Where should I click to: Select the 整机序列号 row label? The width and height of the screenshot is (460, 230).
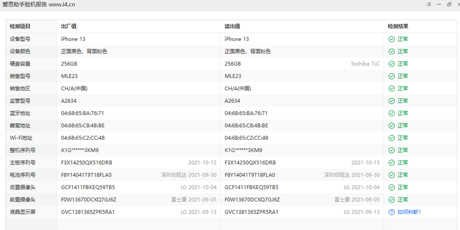(x=22, y=150)
